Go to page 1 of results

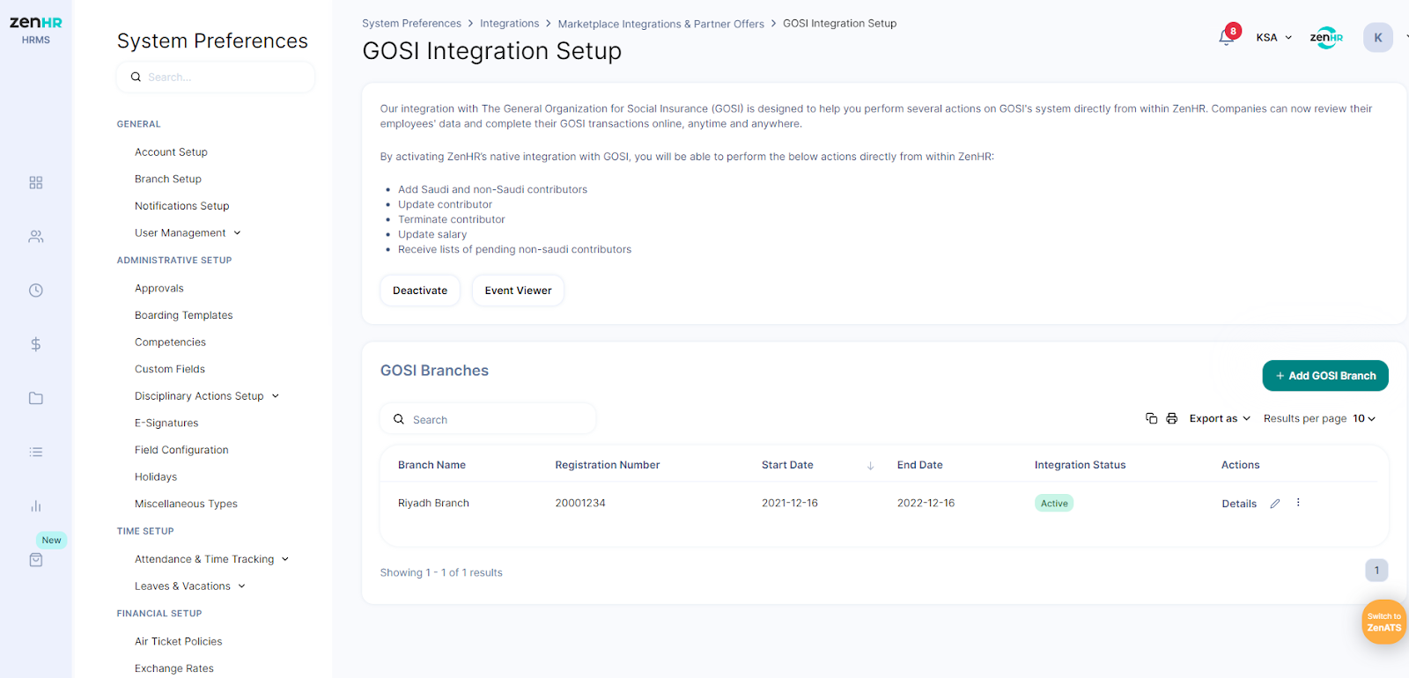point(1376,571)
